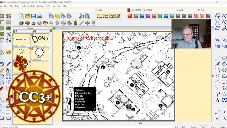Click the Zoom Window magnifier icon
227x128 pixels.
click(217, 16)
